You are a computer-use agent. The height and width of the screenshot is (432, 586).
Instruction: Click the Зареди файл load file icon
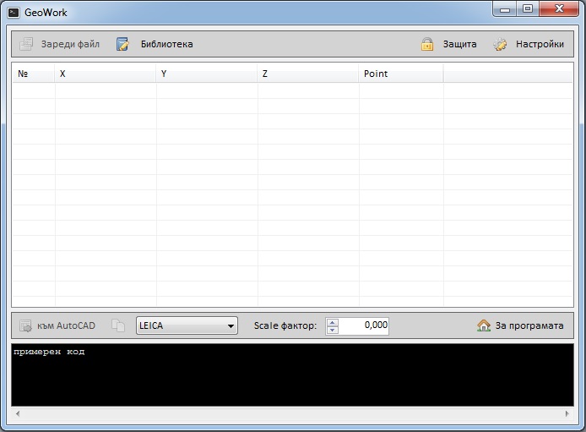pyautogui.click(x=26, y=44)
